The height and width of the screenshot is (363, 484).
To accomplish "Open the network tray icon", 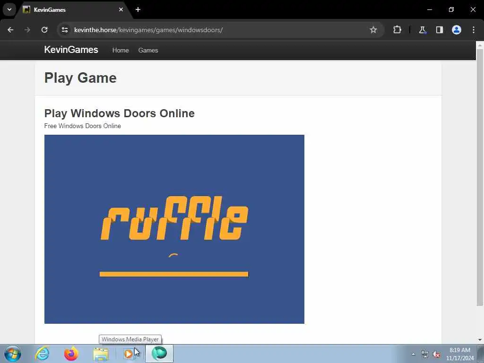I will [425, 354].
